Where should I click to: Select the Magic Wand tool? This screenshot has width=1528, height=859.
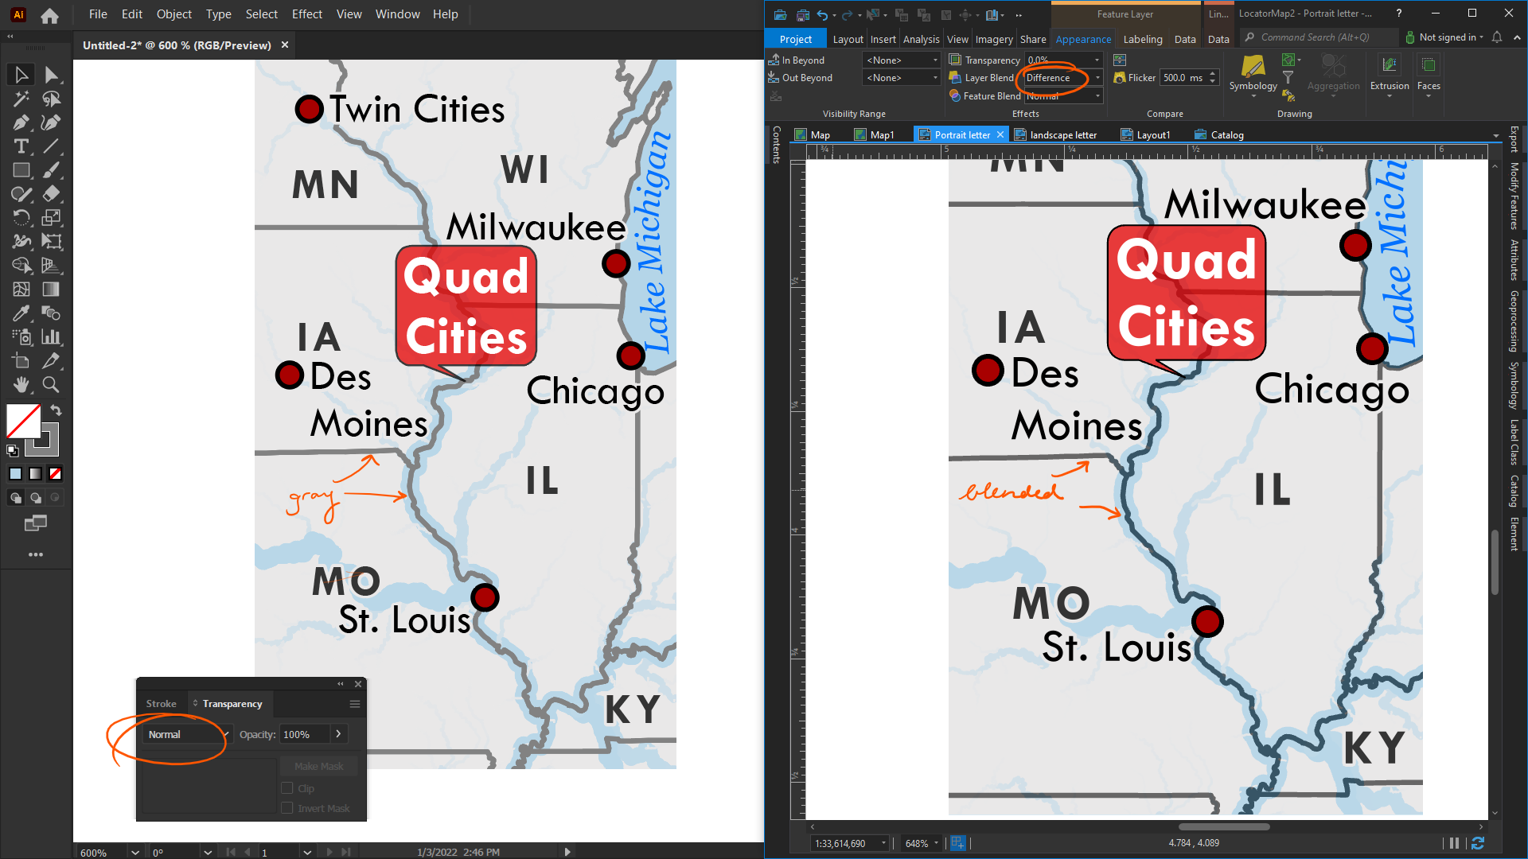coord(21,99)
